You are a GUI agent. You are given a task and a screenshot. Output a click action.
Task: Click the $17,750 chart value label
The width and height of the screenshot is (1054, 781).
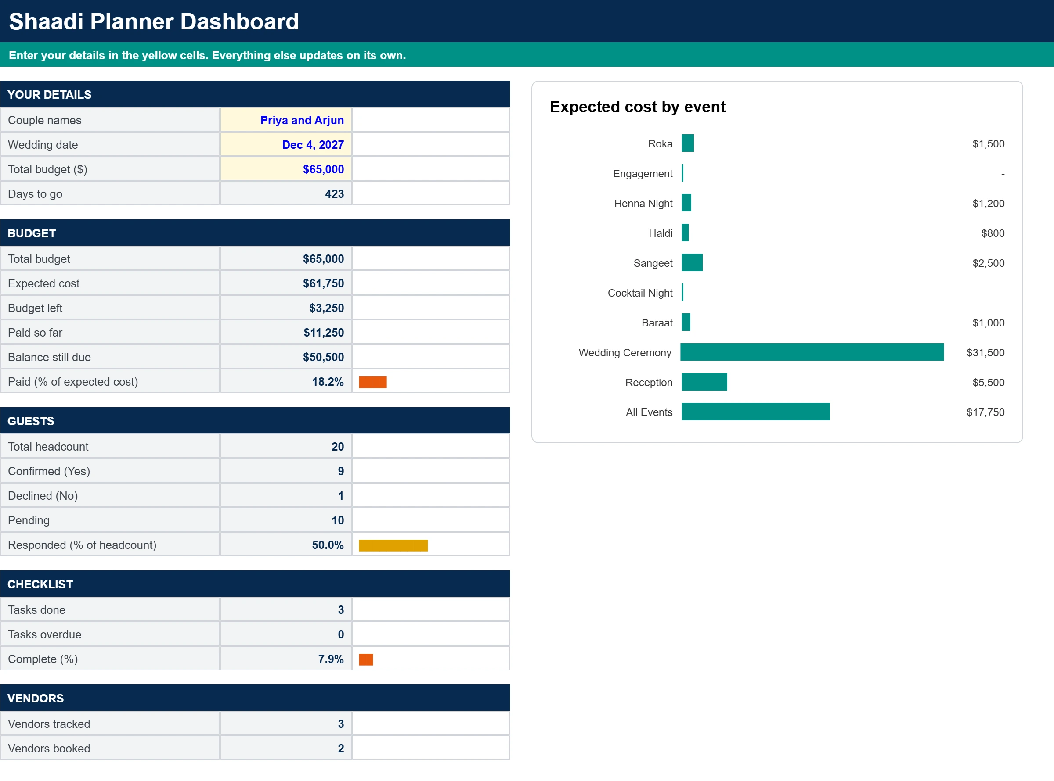point(985,412)
